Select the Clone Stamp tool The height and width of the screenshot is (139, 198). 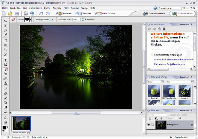point(5,83)
